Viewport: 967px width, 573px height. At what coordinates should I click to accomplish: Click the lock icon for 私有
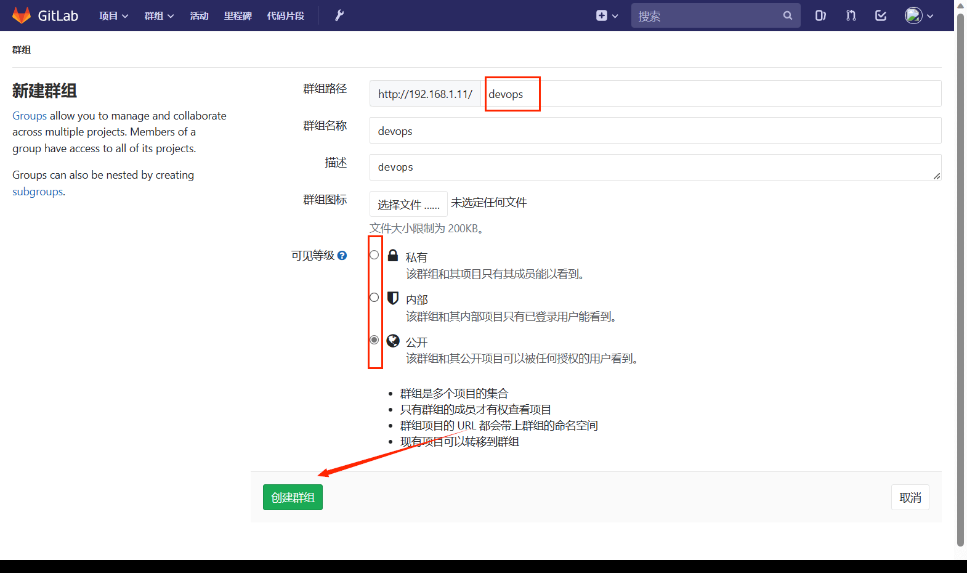(x=393, y=255)
